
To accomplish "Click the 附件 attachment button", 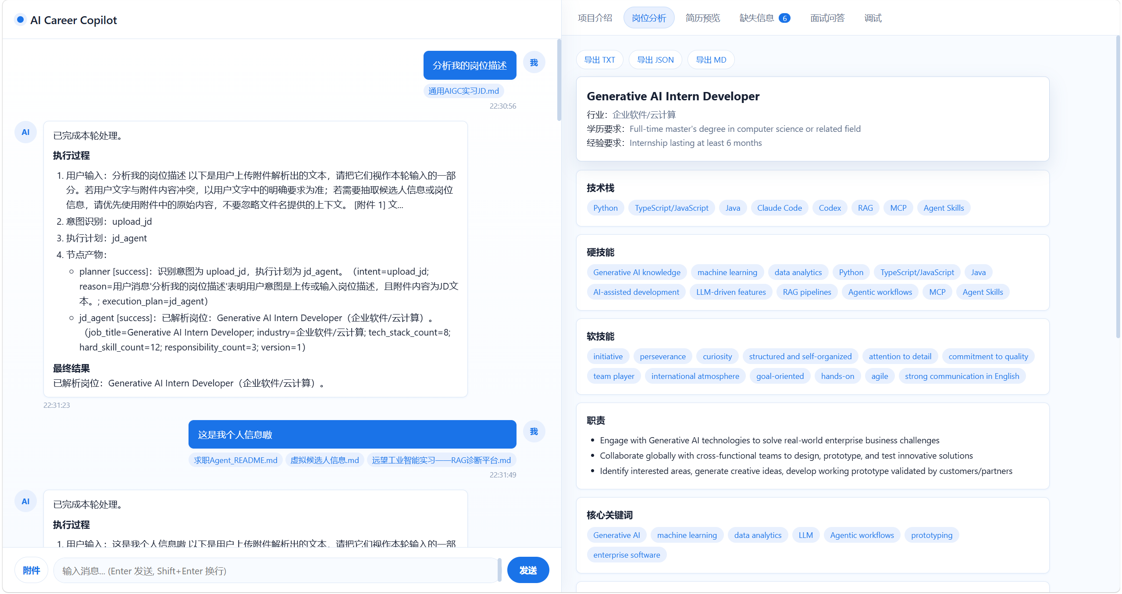I will (x=31, y=570).
